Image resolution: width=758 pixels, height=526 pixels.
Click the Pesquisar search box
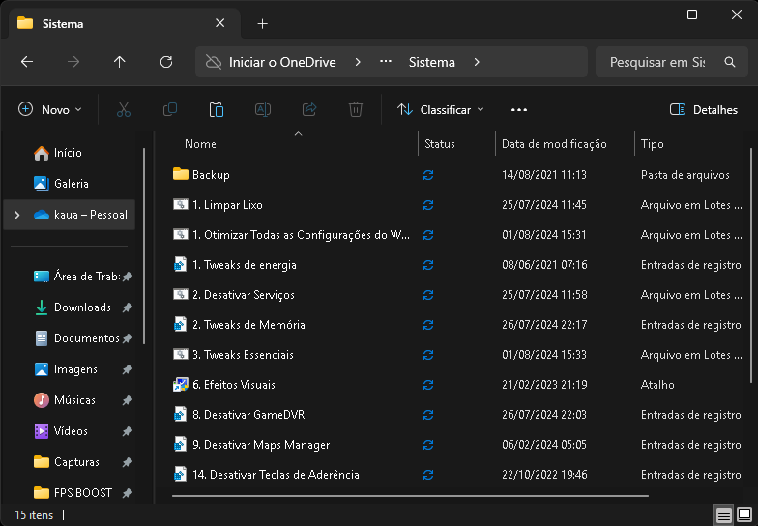[657, 62]
